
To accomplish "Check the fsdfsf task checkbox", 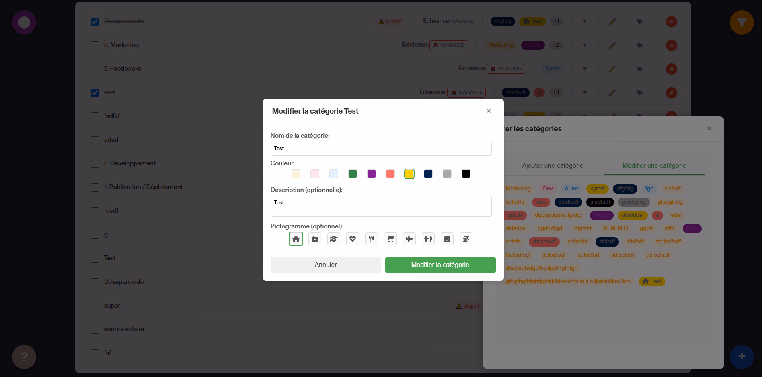I will pos(94,116).
